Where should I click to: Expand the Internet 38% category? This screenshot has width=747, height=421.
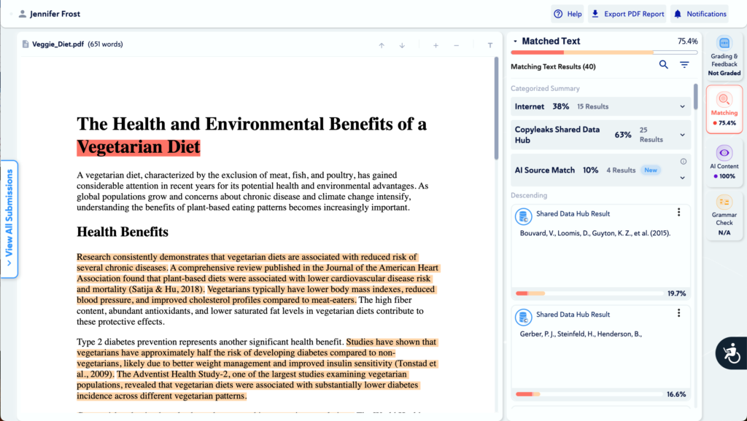click(x=683, y=106)
